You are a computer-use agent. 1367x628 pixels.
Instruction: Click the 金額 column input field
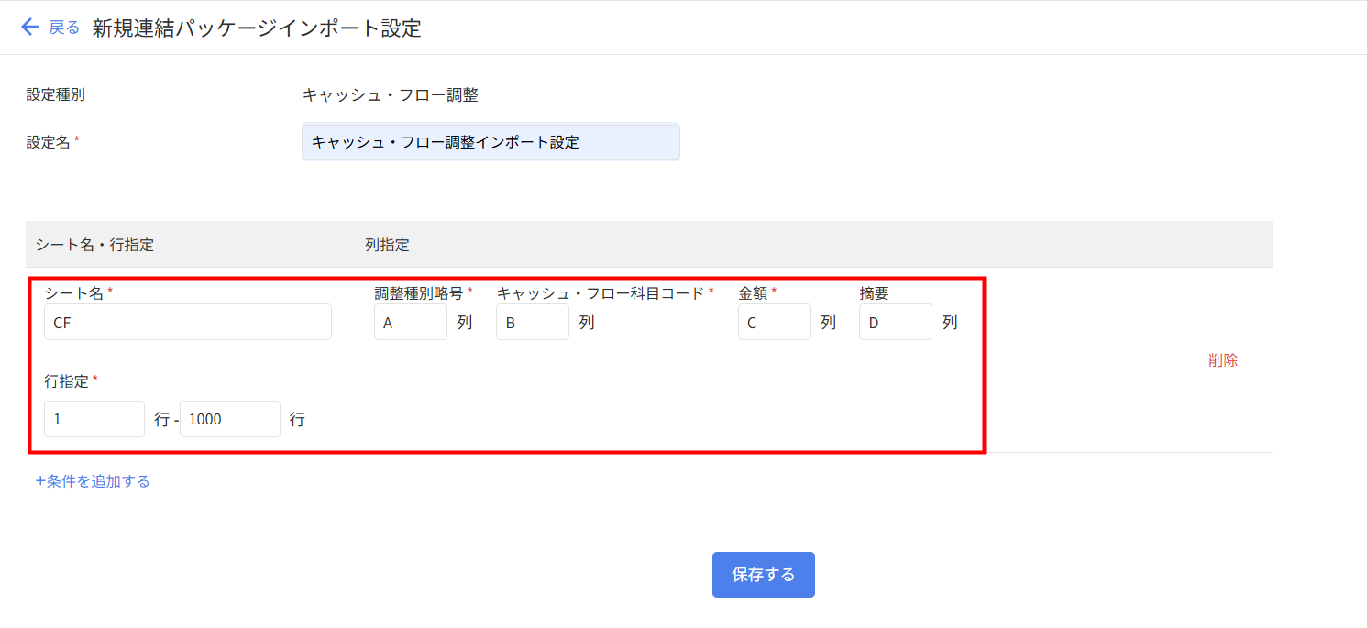pos(774,322)
